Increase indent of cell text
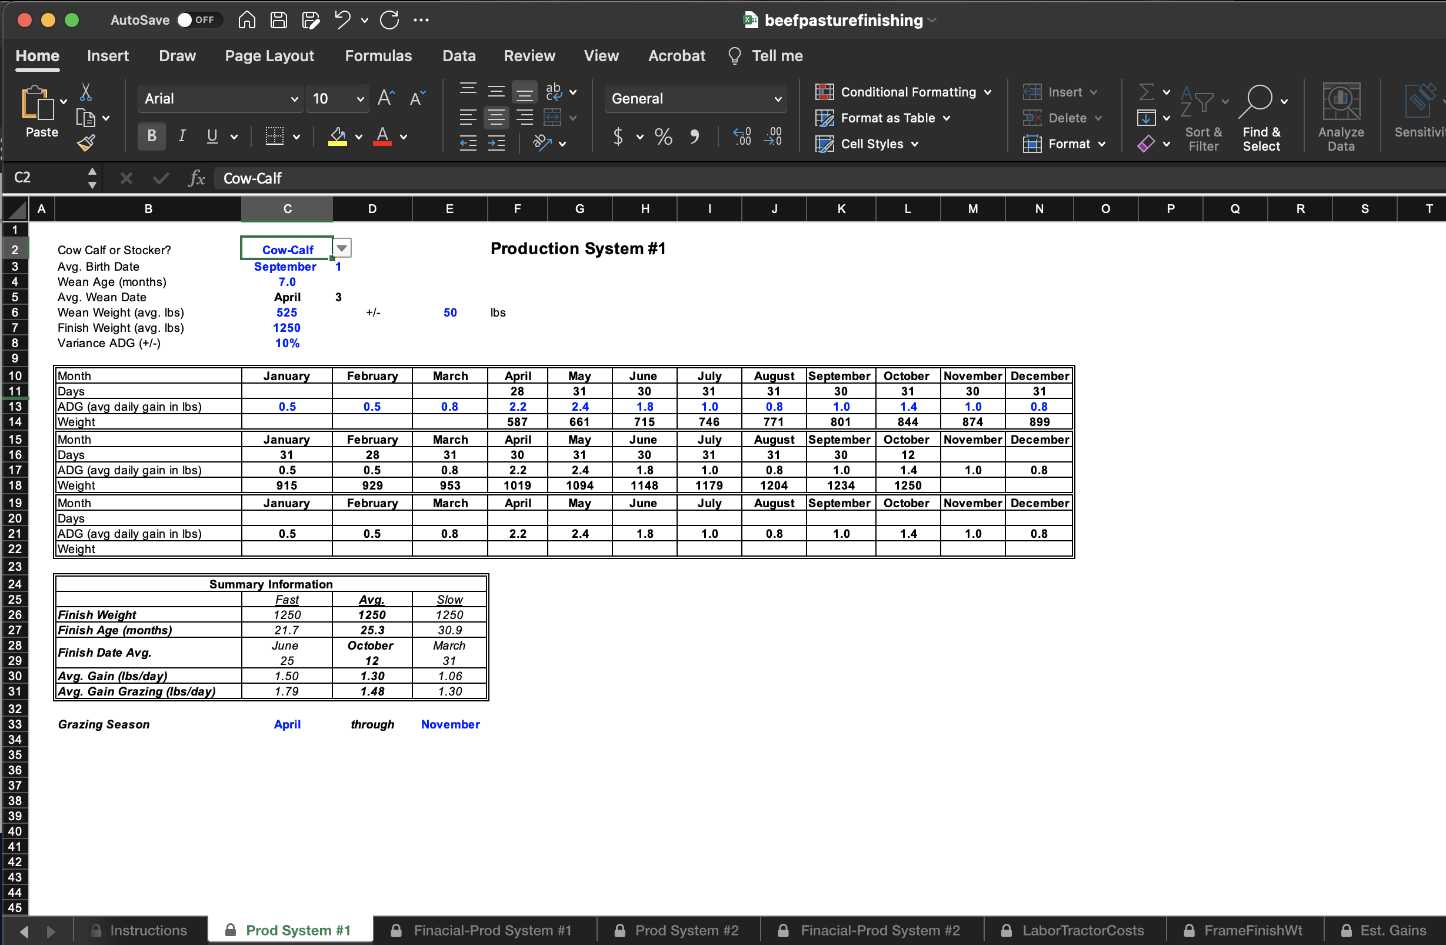Screen dimensions: 1446x945 (497, 144)
